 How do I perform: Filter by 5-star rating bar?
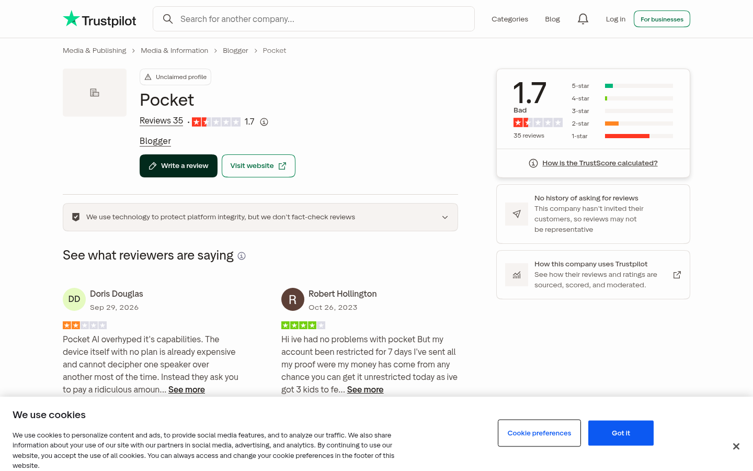pos(622,86)
